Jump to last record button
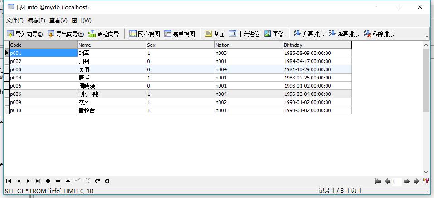Image resolution: width=434 pixels, height=198 pixels. 38,181
